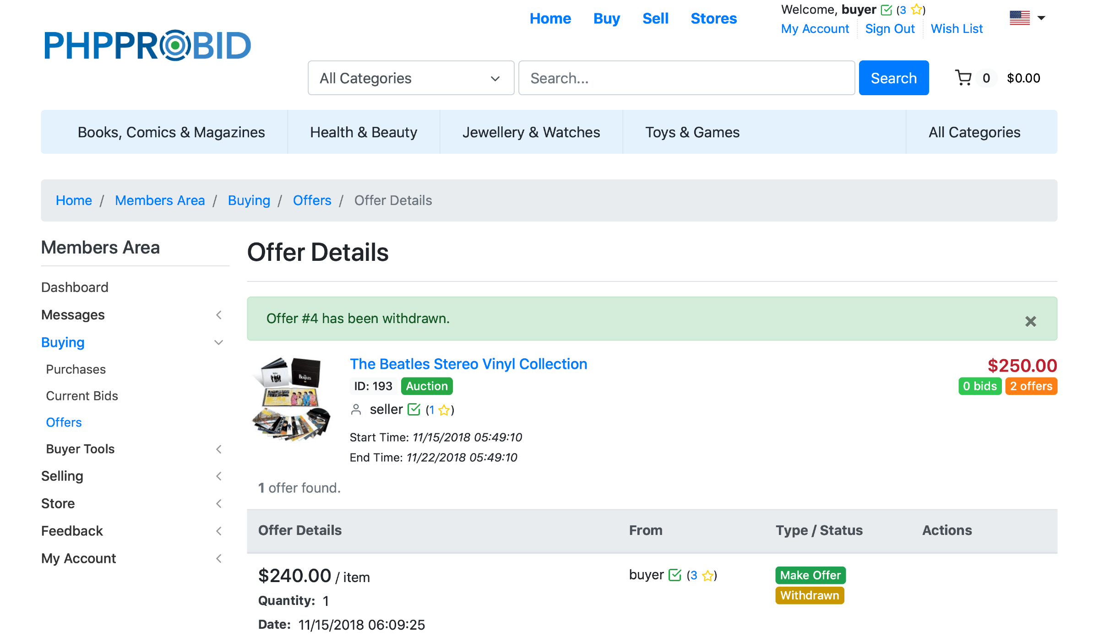Click the seller user profile icon

(356, 410)
